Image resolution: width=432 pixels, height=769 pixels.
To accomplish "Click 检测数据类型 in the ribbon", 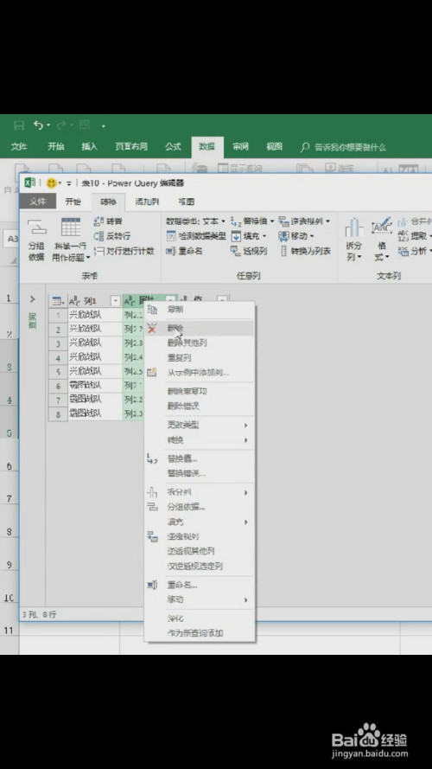I will 196,236.
